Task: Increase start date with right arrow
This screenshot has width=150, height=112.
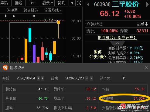Action: click(43, 78)
